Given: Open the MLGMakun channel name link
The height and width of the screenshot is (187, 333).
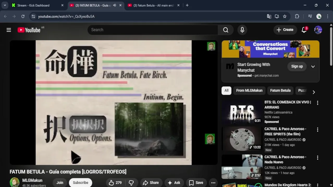Looking at the screenshot, I should pos(32,180).
